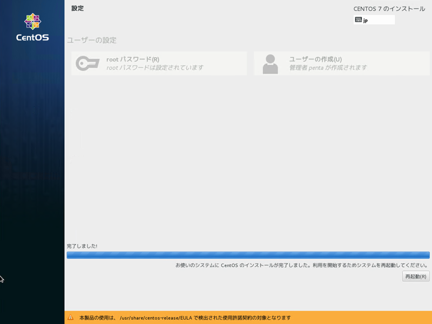Open the root パスワード(R) setting
This screenshot has height=324, width=432.
[159, 63]
